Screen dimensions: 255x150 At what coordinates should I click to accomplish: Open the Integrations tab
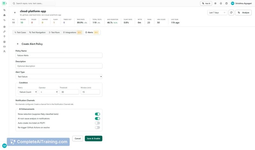tap(70, 32)
